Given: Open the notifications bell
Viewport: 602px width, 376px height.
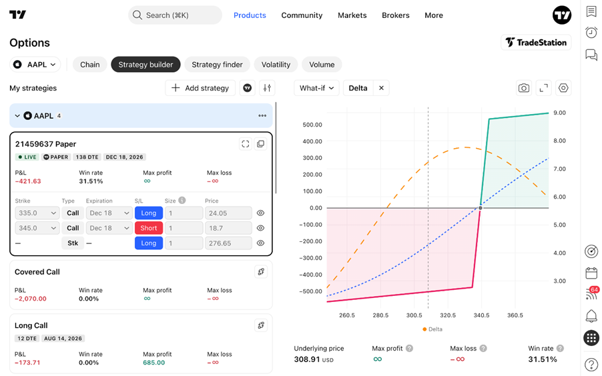Looking at the screenshot, I should click(x=591, y=316).
